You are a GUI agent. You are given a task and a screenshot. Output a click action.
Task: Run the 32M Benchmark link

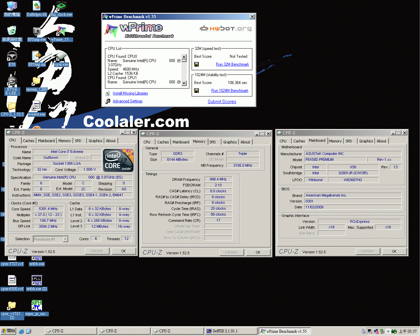click(232, 64)
